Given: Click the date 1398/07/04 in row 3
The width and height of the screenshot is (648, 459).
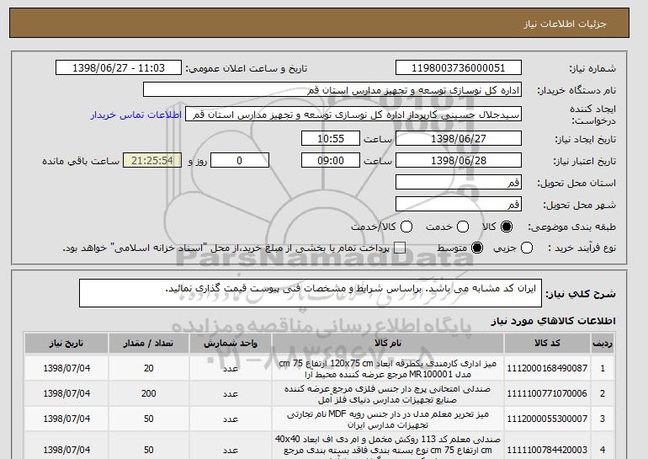Looking at the screenshot, I should coord(66,419).
